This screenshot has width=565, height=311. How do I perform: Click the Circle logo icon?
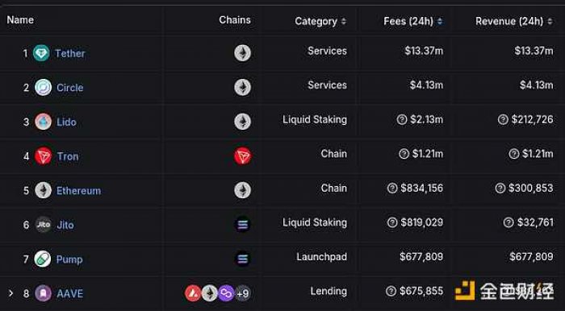(x=44, y=87)
